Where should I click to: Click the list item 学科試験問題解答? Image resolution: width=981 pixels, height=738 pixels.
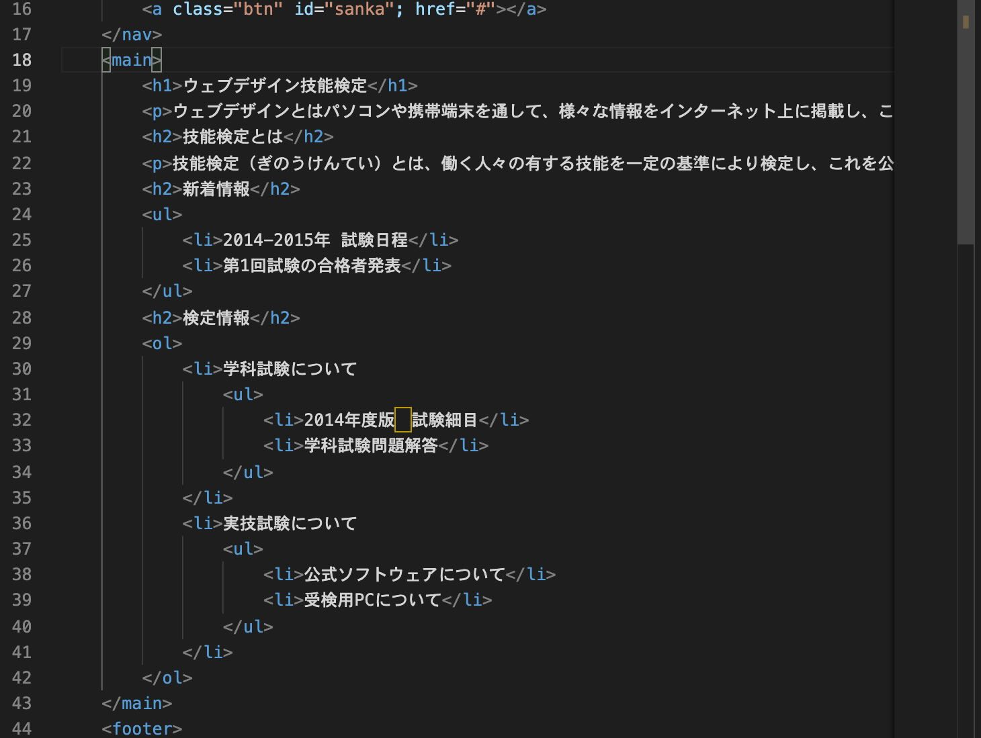point(370,445)
